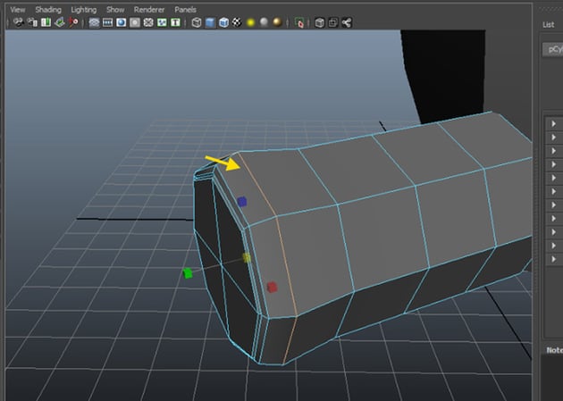Click the Notes label in the right panel
Viewport: 563px width, 401px height.
(554, 350)
